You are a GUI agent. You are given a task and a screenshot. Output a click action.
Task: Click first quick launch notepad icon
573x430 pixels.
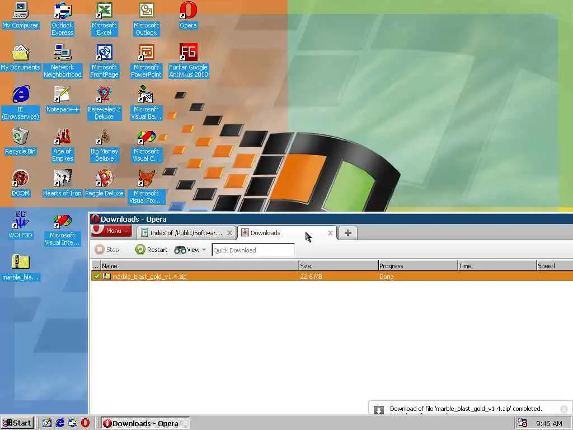click(47, 423)
